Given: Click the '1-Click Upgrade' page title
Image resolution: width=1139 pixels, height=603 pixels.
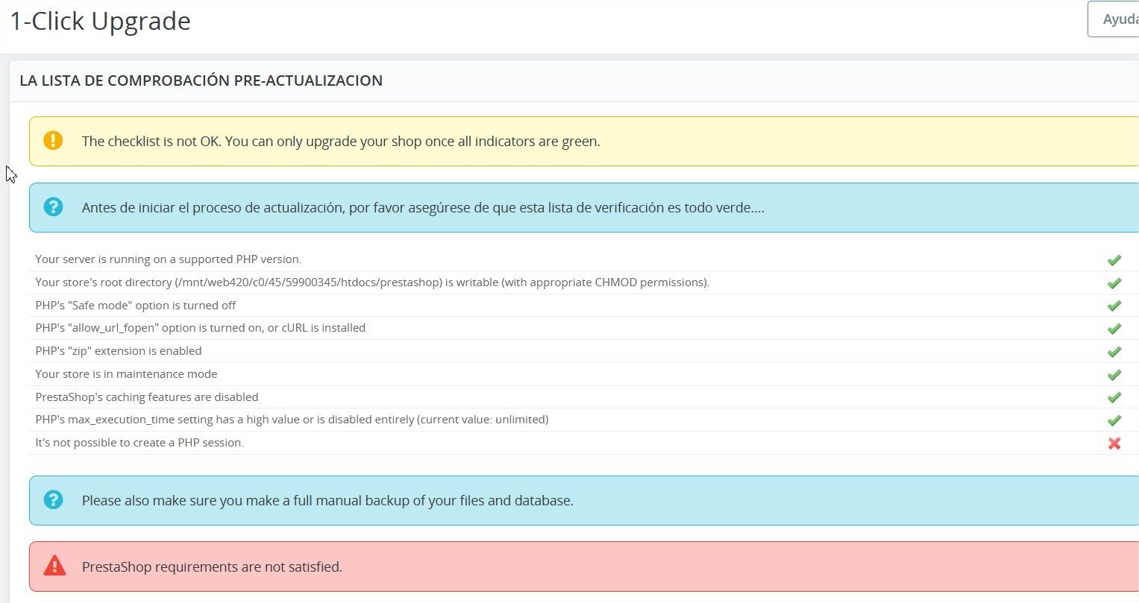Looking at the screenshot, I should coord(101,21).
